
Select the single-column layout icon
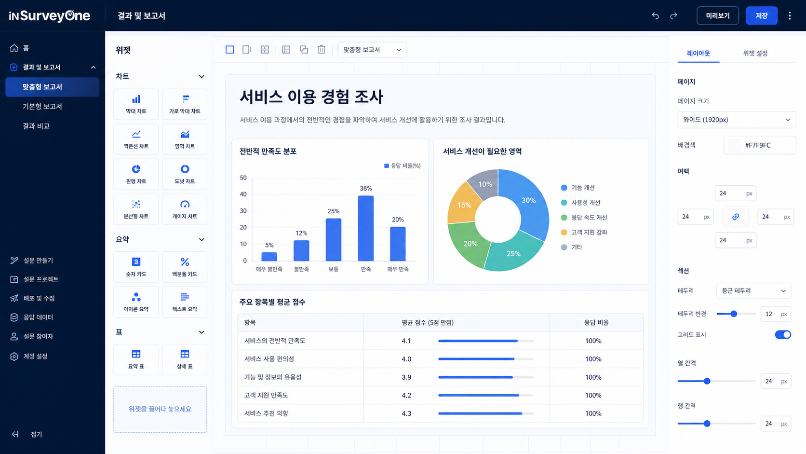[x=230, y=49]
